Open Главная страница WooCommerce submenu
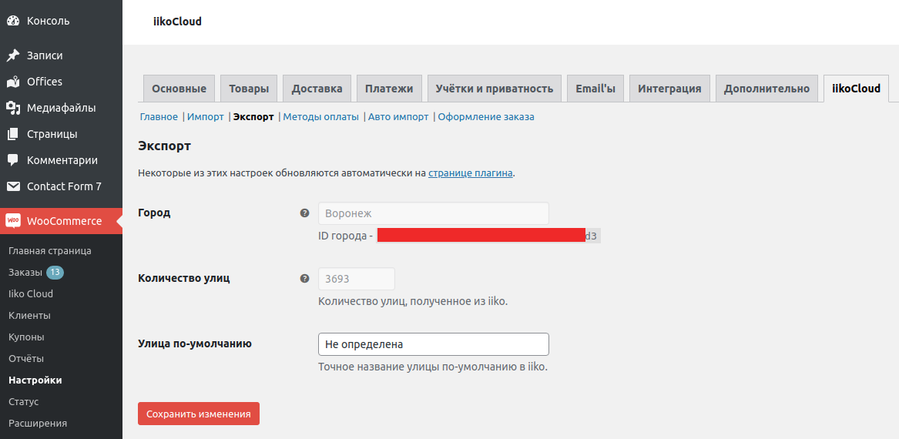This screenshot has height=439, width=899. [x=50, y=250]
